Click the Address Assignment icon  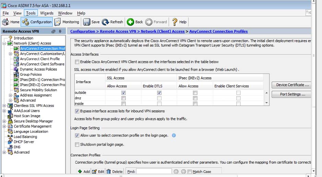tap(16, 95)
